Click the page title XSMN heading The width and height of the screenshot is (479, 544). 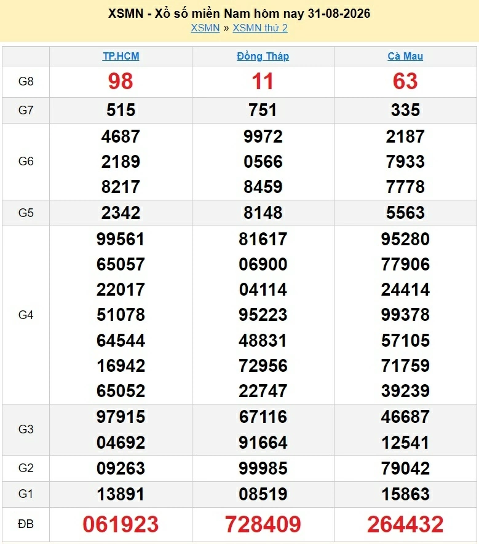tap(239, 14)
